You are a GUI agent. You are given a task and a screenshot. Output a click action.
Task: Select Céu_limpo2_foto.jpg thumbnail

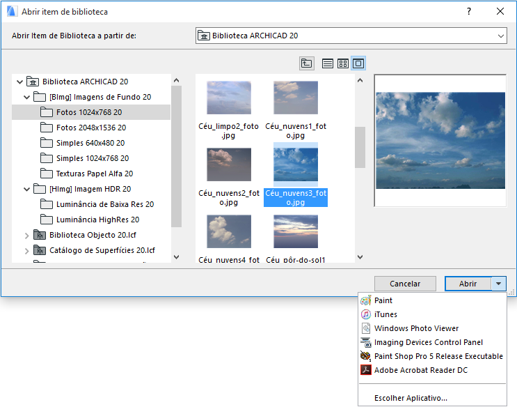coord(229,98)
